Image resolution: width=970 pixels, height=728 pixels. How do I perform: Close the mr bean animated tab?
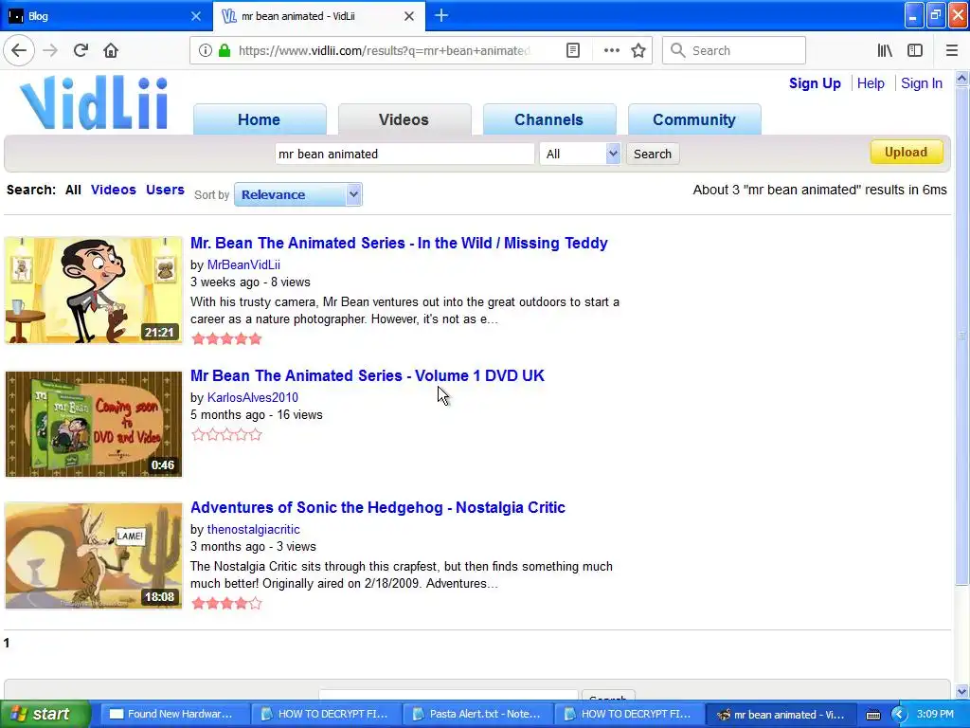point(409,16)
